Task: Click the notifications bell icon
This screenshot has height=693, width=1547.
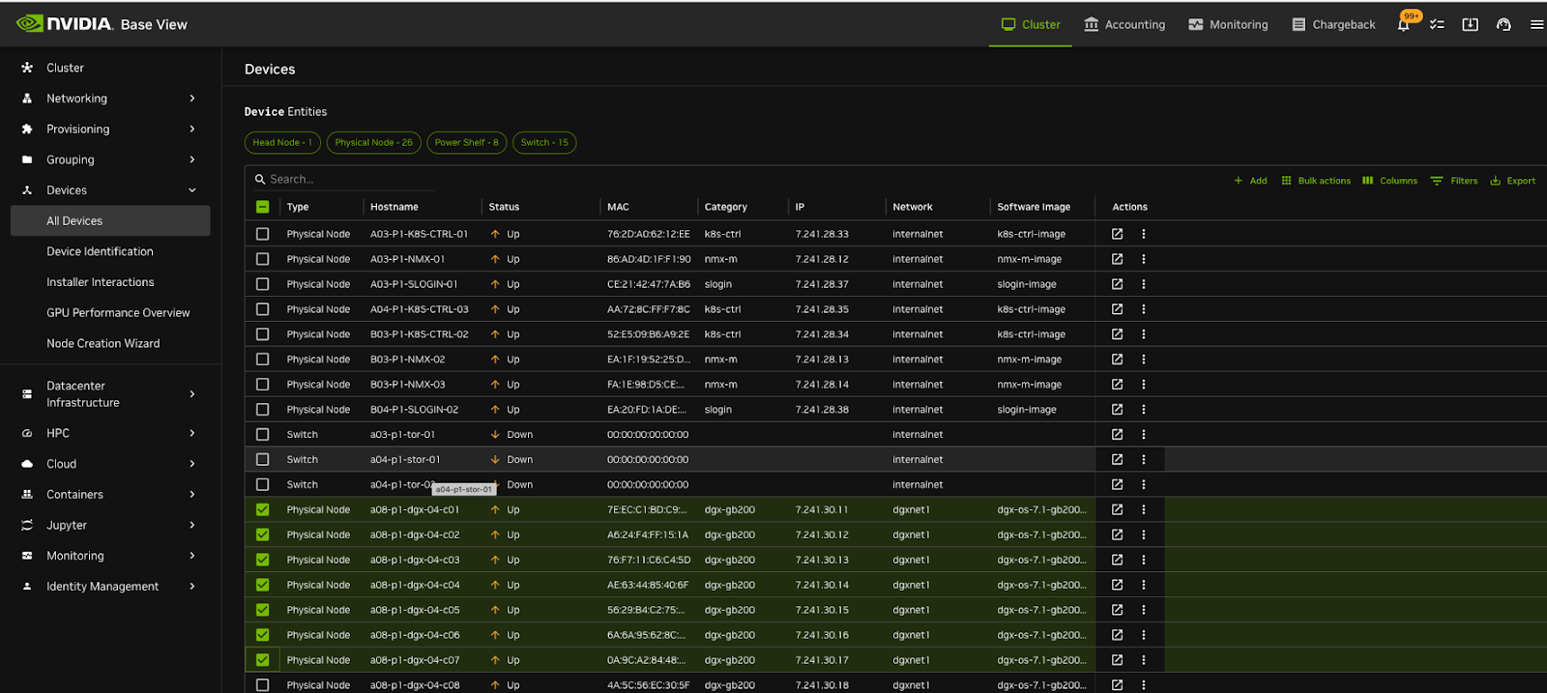Action: tap(1403, 25)
